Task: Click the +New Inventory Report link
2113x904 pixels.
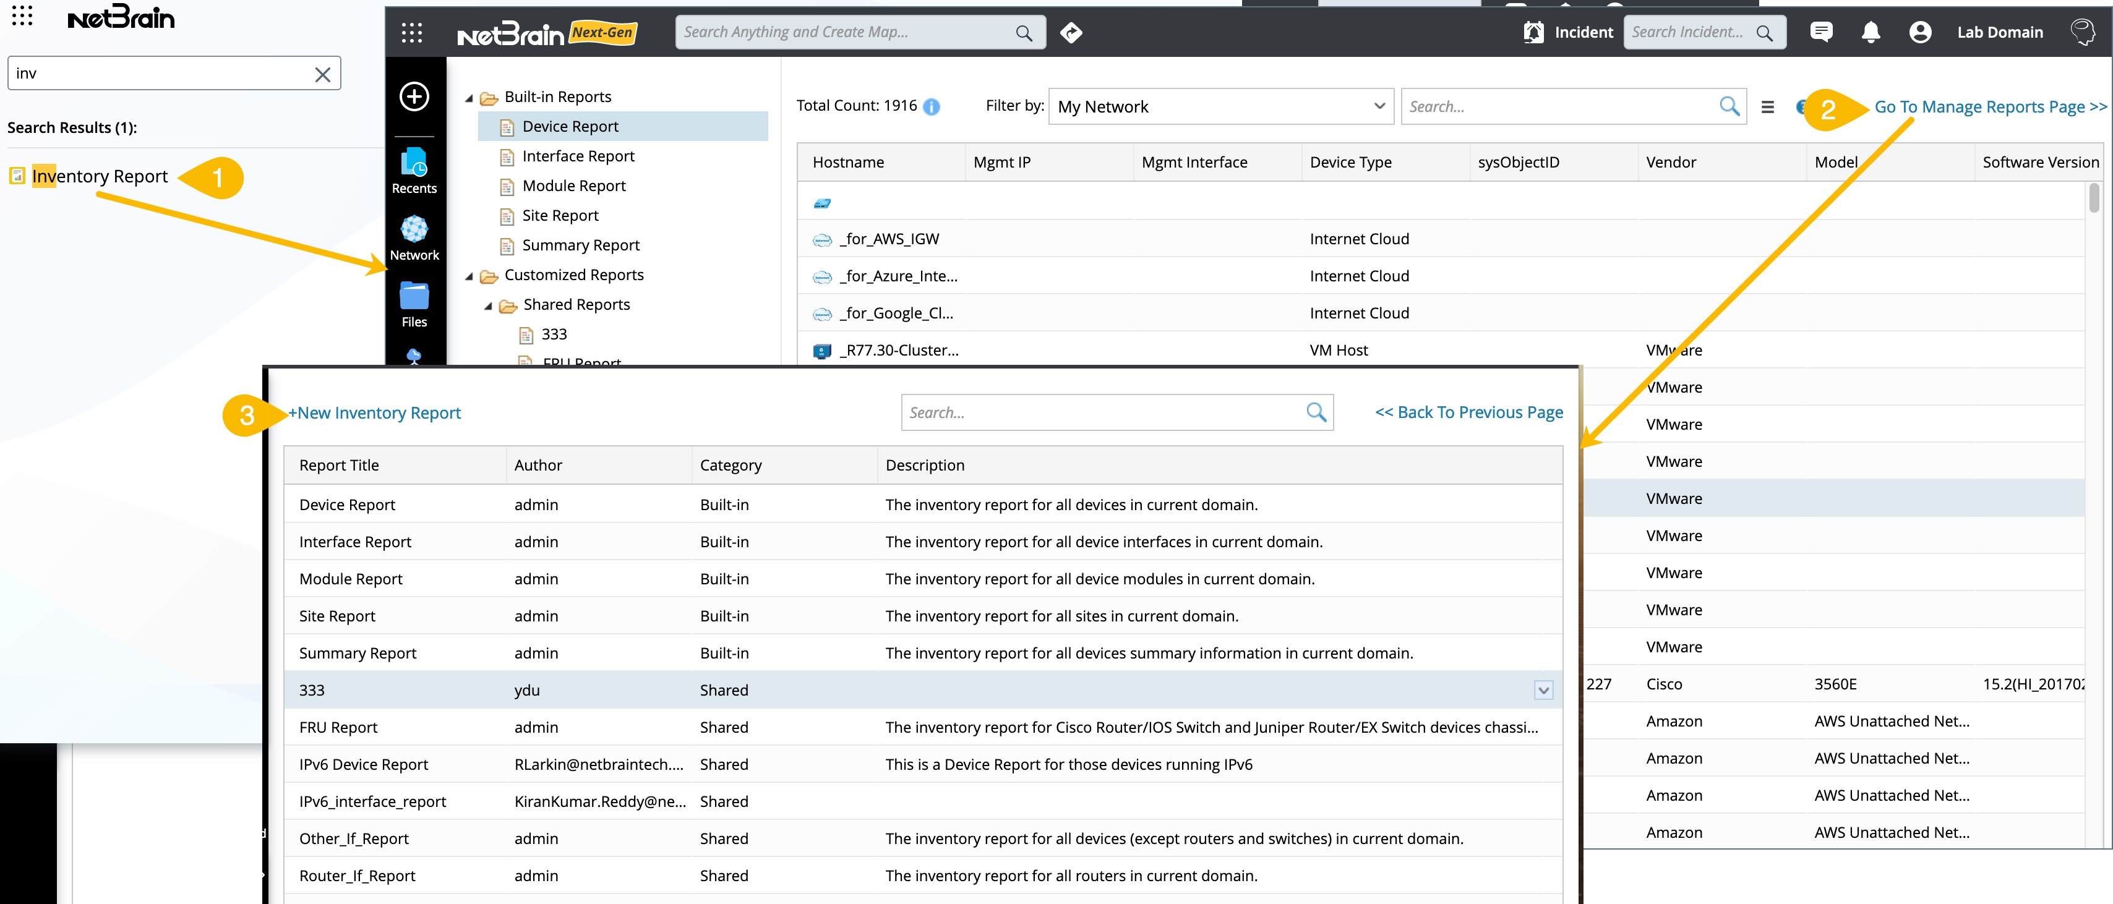Action: (x=374, y=412)
